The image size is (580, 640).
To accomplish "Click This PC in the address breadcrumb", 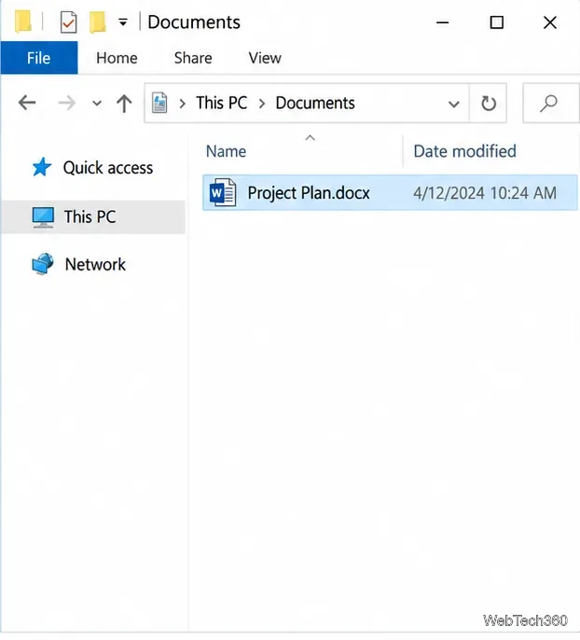I will click(x=222, y=103).
